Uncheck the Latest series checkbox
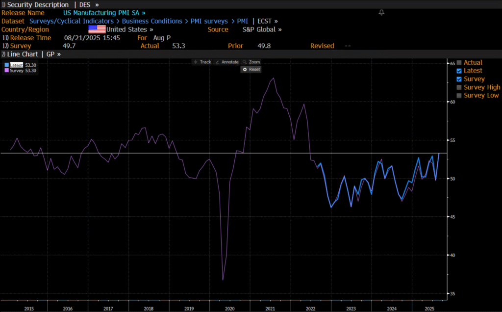The height and width of the screenshot is (312, 502). [459, 71]
